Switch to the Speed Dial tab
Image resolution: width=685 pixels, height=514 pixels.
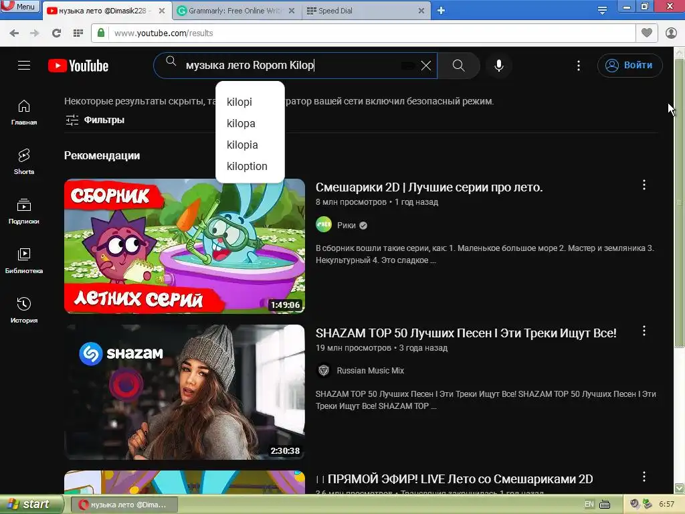coord(365,11)
